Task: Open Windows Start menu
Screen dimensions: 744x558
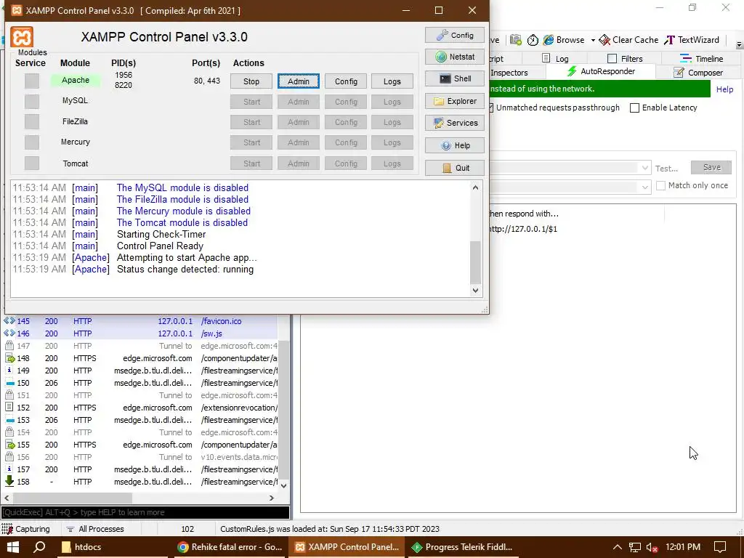Action: point(13,547)
